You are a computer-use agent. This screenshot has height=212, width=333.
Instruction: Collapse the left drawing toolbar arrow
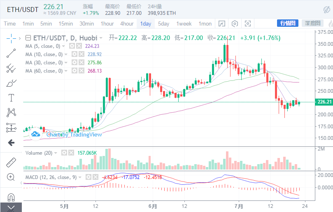pyautogui.click(x=21, y=183)
